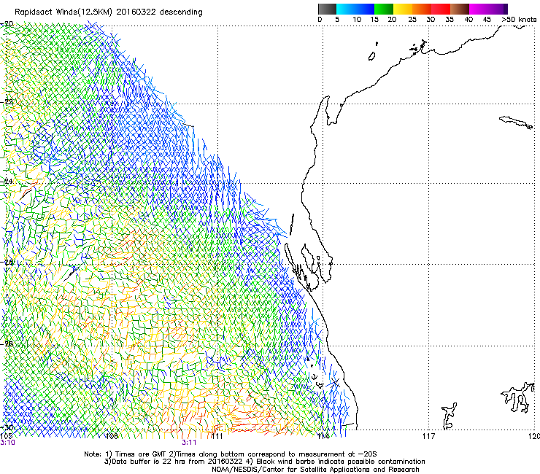Click the legend label '35'
The height and width of the screenshot is (474, 540).
coord(450,20)
